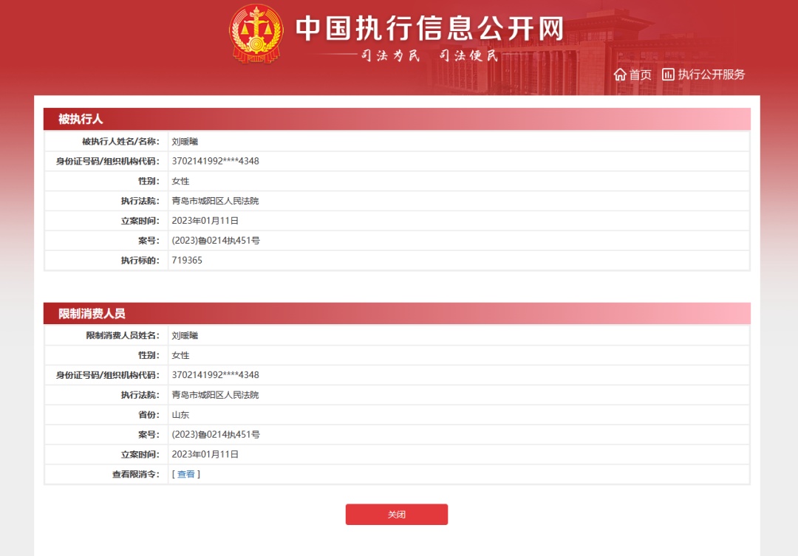Click the 执行法院 value in the 限制消费人员 table
This screenshot has height=556, width=798.
tap(215, 395)
